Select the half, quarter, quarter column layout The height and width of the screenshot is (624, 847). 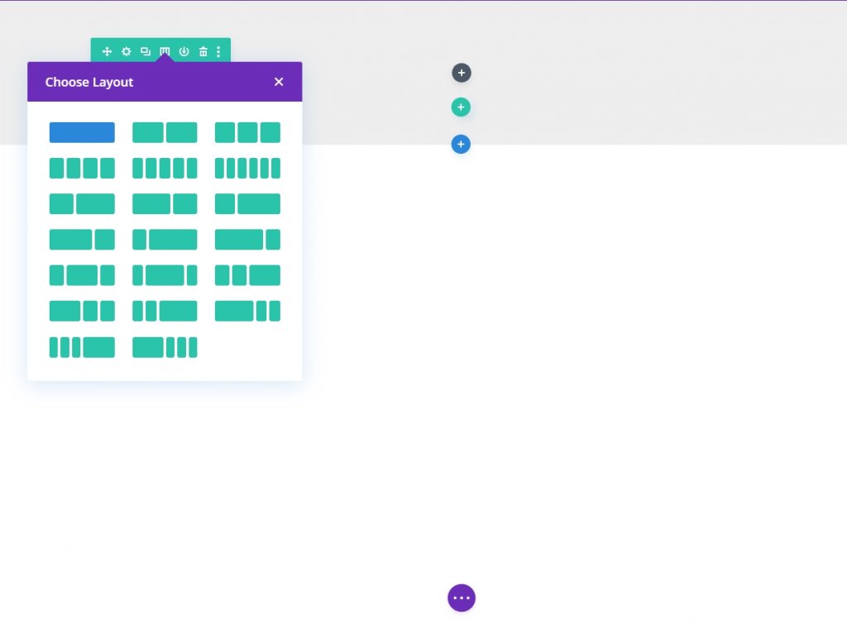point(82,311)
